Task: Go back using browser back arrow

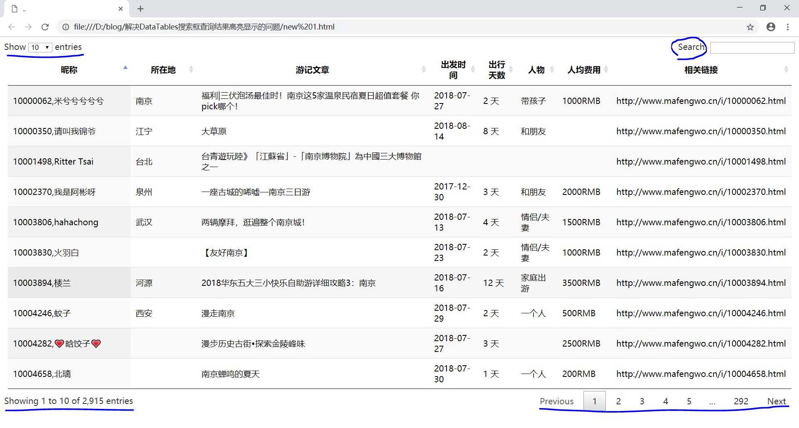Action: pyautogui.click(x=12, y=27)
